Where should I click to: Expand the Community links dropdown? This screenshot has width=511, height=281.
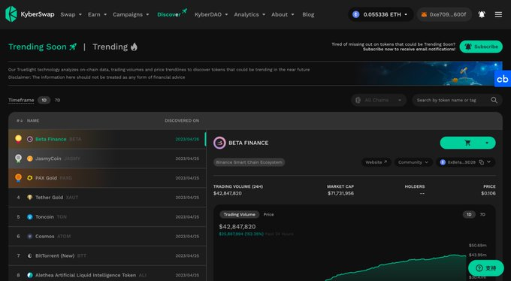pyautogui.click(x=413, y=162)
